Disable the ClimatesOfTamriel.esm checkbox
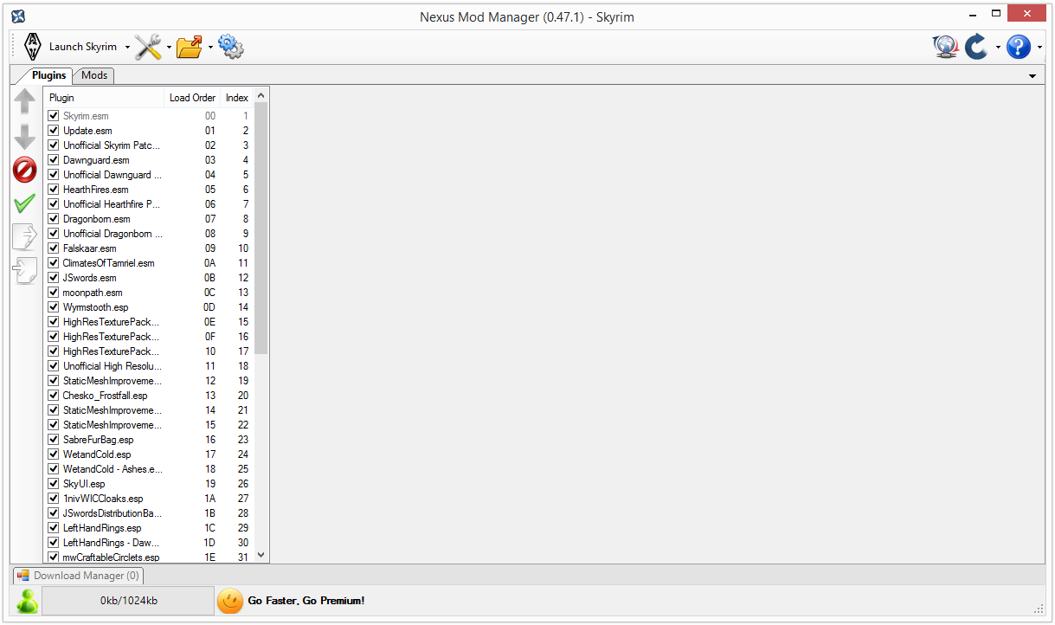1055x625 pixels. tap(54, 263)
